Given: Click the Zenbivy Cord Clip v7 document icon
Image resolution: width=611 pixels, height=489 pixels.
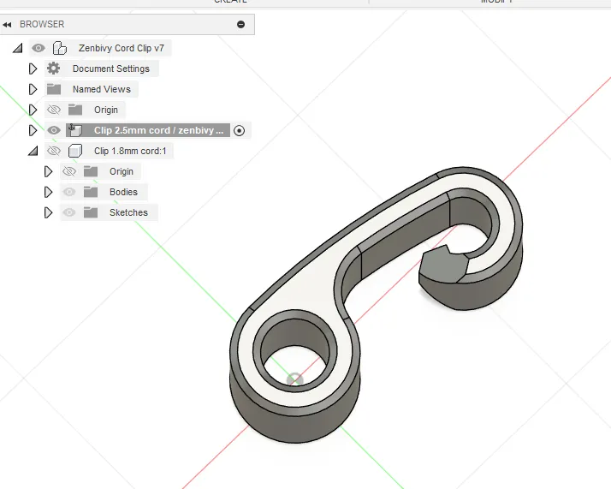Looking at the screenshot, I should [x=60, y=48].
